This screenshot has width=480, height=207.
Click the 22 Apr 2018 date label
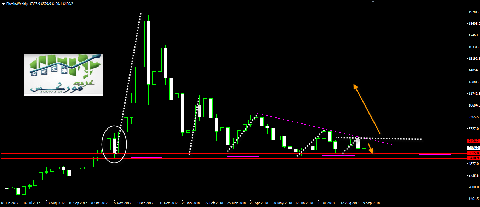(259, 203)
